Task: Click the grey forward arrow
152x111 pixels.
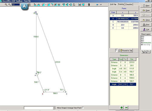Action: pyautogui.click(x=101, y=5)
